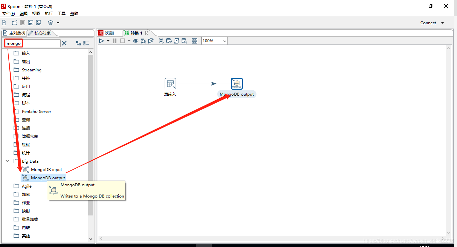This screenshot has height=247, width=457.
Task: Select the 转换 1 tab
Action: tap(133, 33)
